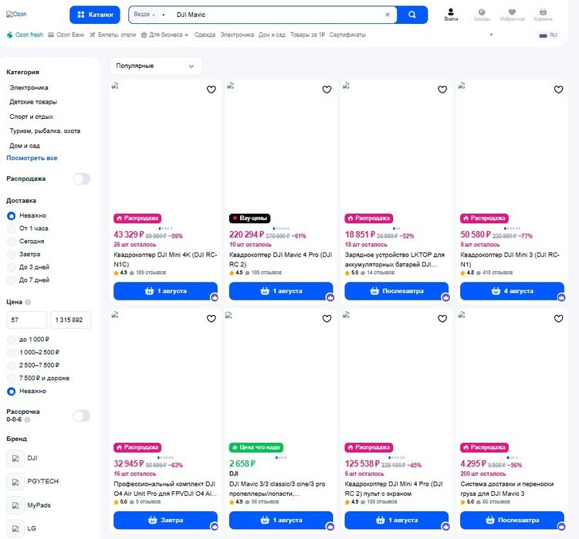Open the Избранное favorites icon

[x=512, y=15]
